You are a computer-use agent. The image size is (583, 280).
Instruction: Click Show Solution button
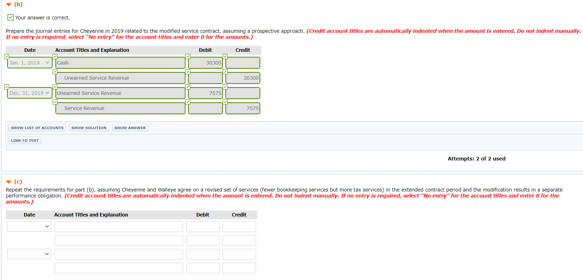[89, 128]
